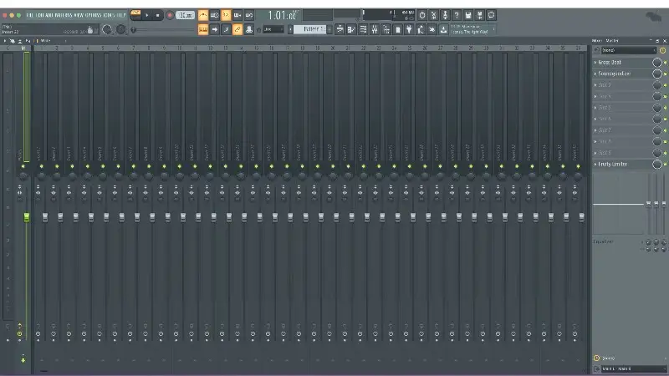Open the plugin picker plug icon
669x376 pixels.
[x=408, y=29]
